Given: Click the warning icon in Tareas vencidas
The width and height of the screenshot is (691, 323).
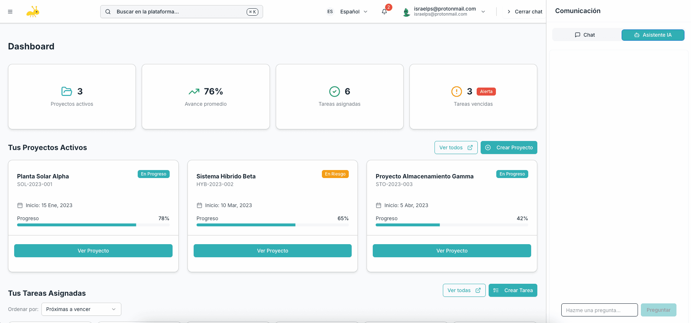Looking at the screenshot, I should 457,91.
